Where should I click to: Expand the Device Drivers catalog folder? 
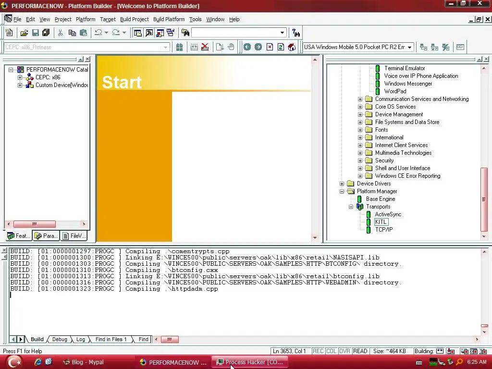point(342,184)
